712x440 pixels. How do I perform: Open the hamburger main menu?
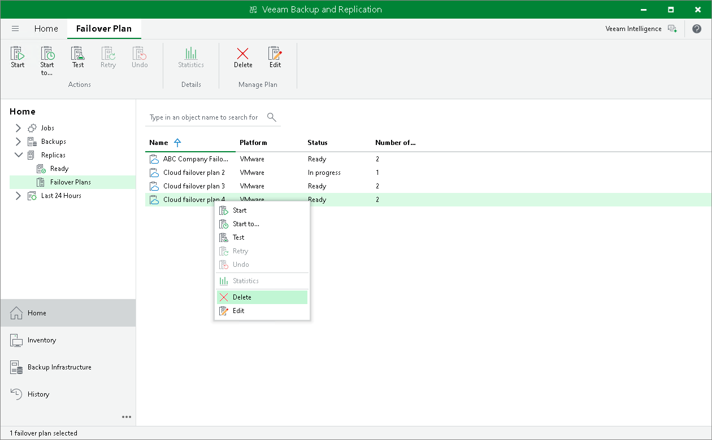[15, 29]
